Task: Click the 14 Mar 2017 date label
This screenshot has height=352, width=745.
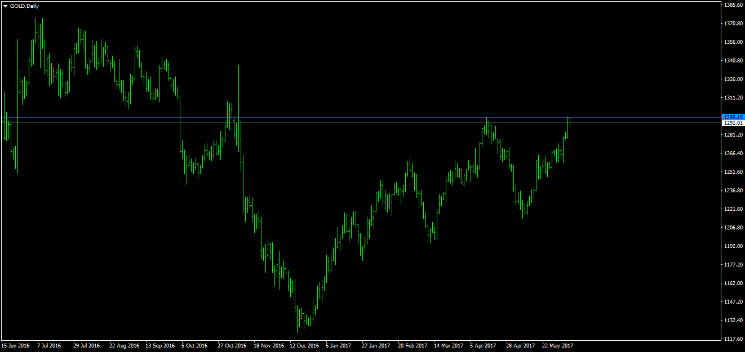Action: 449,346
